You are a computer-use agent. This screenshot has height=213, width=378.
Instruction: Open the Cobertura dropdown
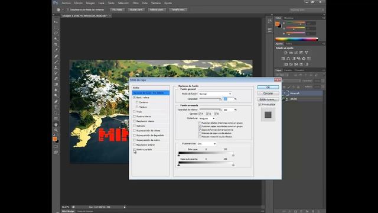(x=207, y=118)
